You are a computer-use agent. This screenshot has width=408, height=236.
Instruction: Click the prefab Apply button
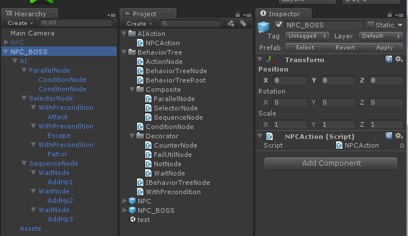click(x=384, y=48)
